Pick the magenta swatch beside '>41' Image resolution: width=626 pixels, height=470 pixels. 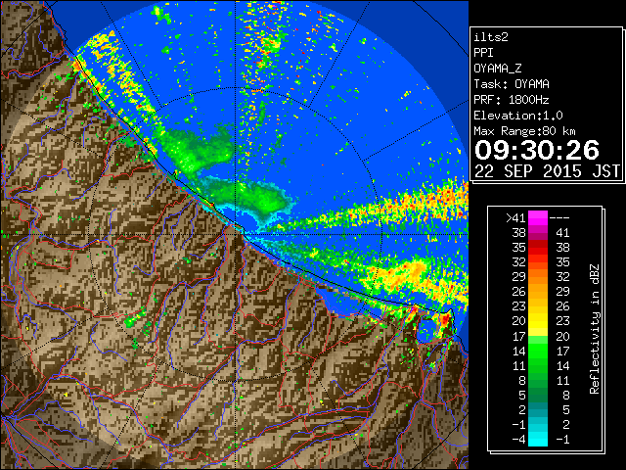pos(538,217)
